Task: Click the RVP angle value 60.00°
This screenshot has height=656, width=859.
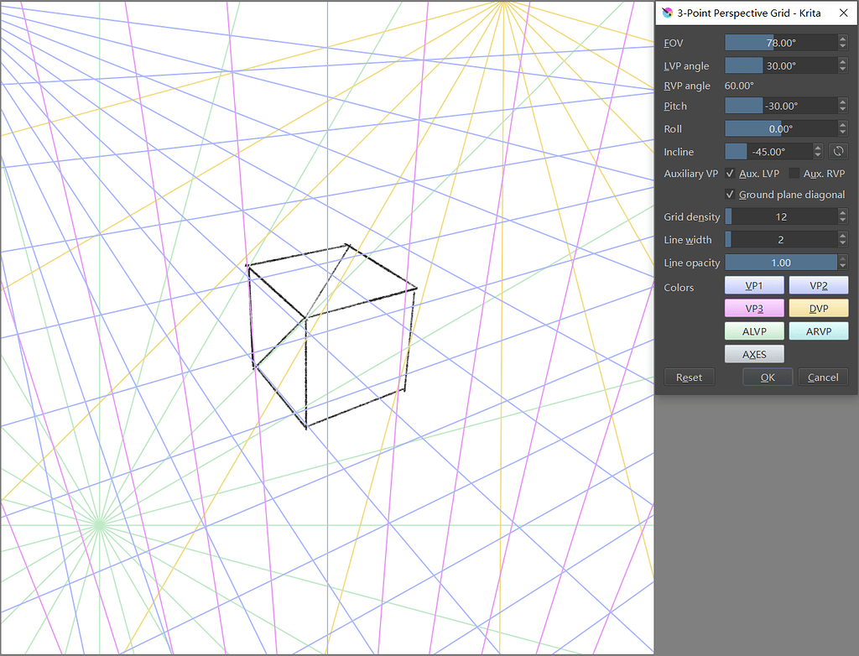Action: point(739,86)
